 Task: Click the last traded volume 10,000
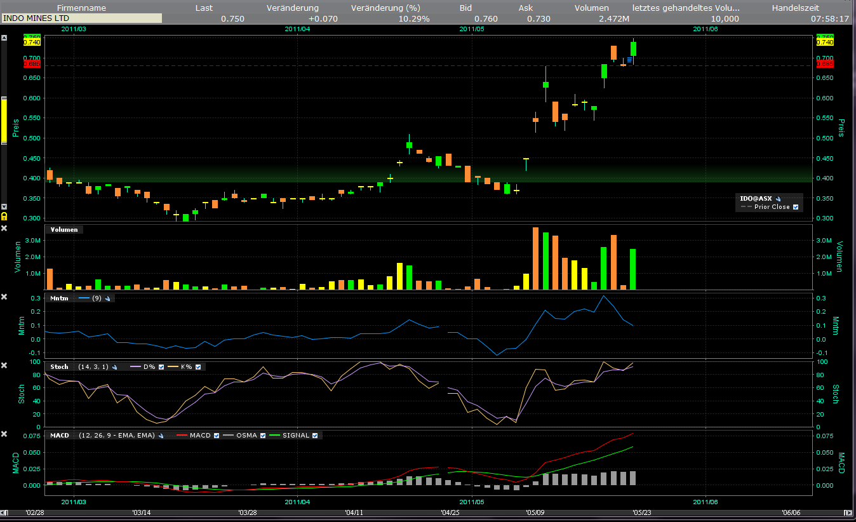click(725, 18)
